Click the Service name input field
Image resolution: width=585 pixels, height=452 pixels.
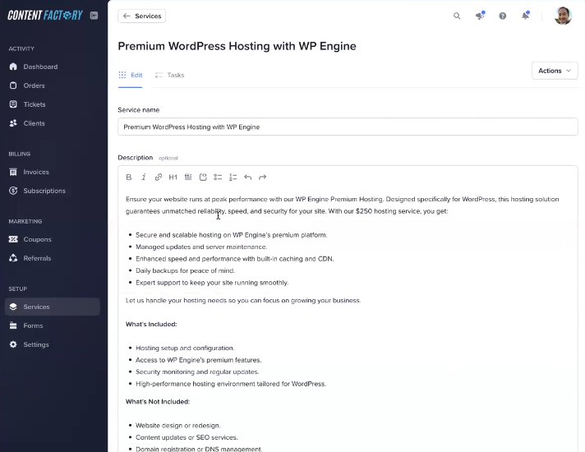tap(348, 127)
